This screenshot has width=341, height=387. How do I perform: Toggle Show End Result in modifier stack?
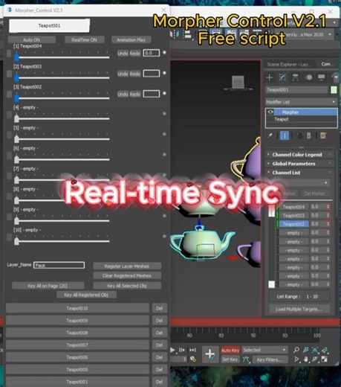[x=285, y=135]
